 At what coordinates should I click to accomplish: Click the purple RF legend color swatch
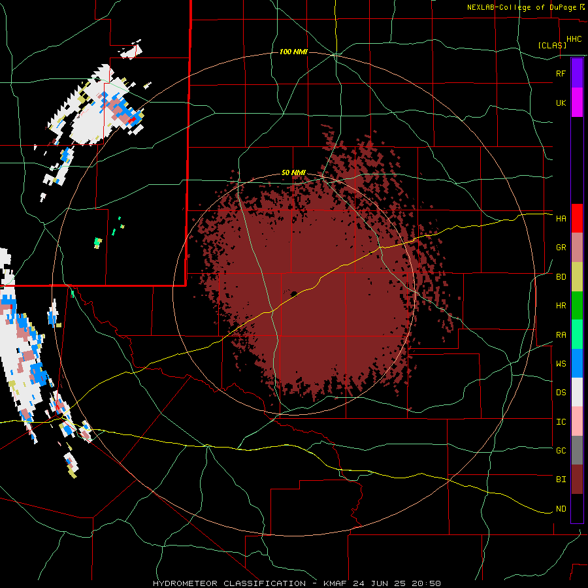point(577,73)
